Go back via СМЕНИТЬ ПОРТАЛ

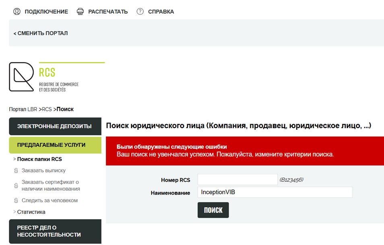41,33
